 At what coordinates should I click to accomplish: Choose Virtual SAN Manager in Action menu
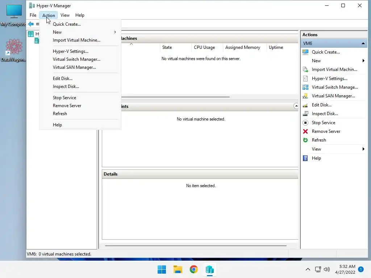[80, 67]
